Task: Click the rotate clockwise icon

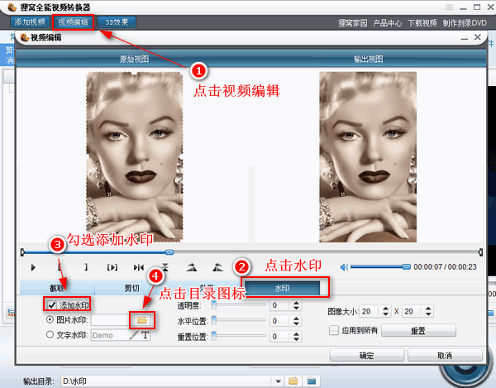Action: pos(192,267)
